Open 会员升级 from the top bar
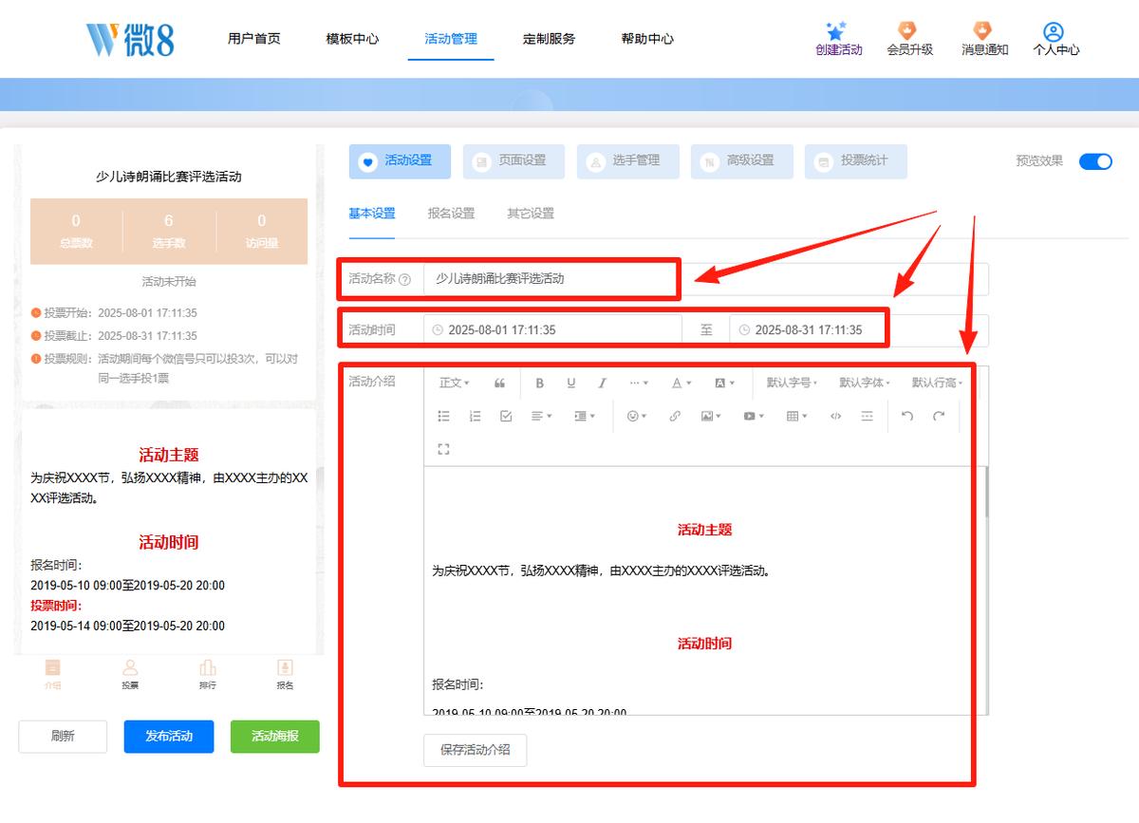 910,40
